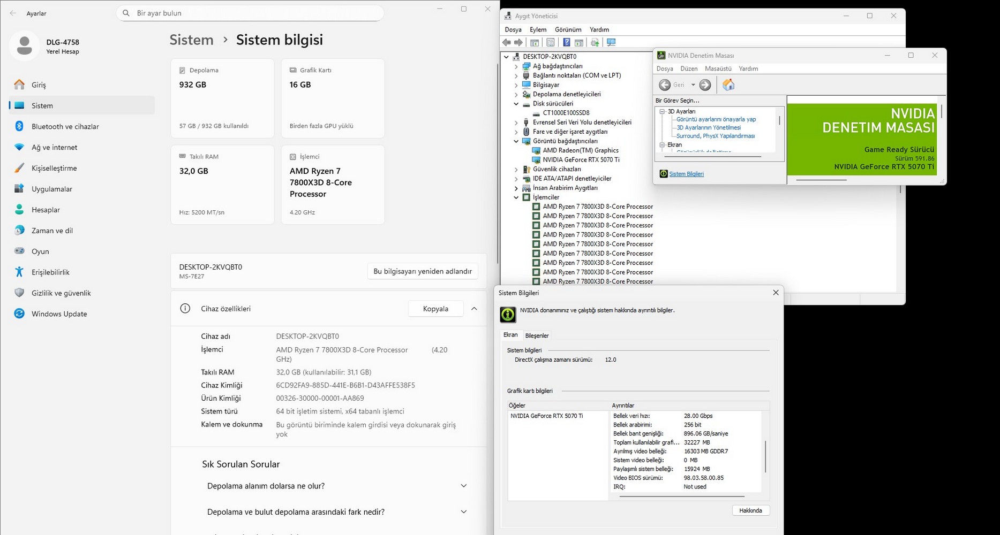Click the scan for hardware changes monitor icon
This screenshot has width=1000, height=535.
click(x=611, y=42)
